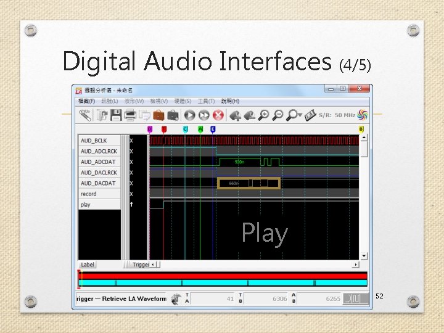Open the 檔案(F) menu

[87, 101]
